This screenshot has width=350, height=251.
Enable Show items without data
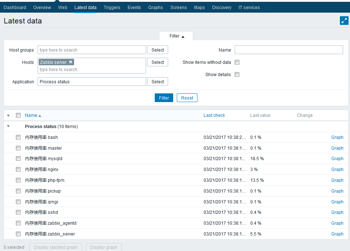(237, 62)
